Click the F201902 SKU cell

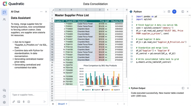[71, 84]
